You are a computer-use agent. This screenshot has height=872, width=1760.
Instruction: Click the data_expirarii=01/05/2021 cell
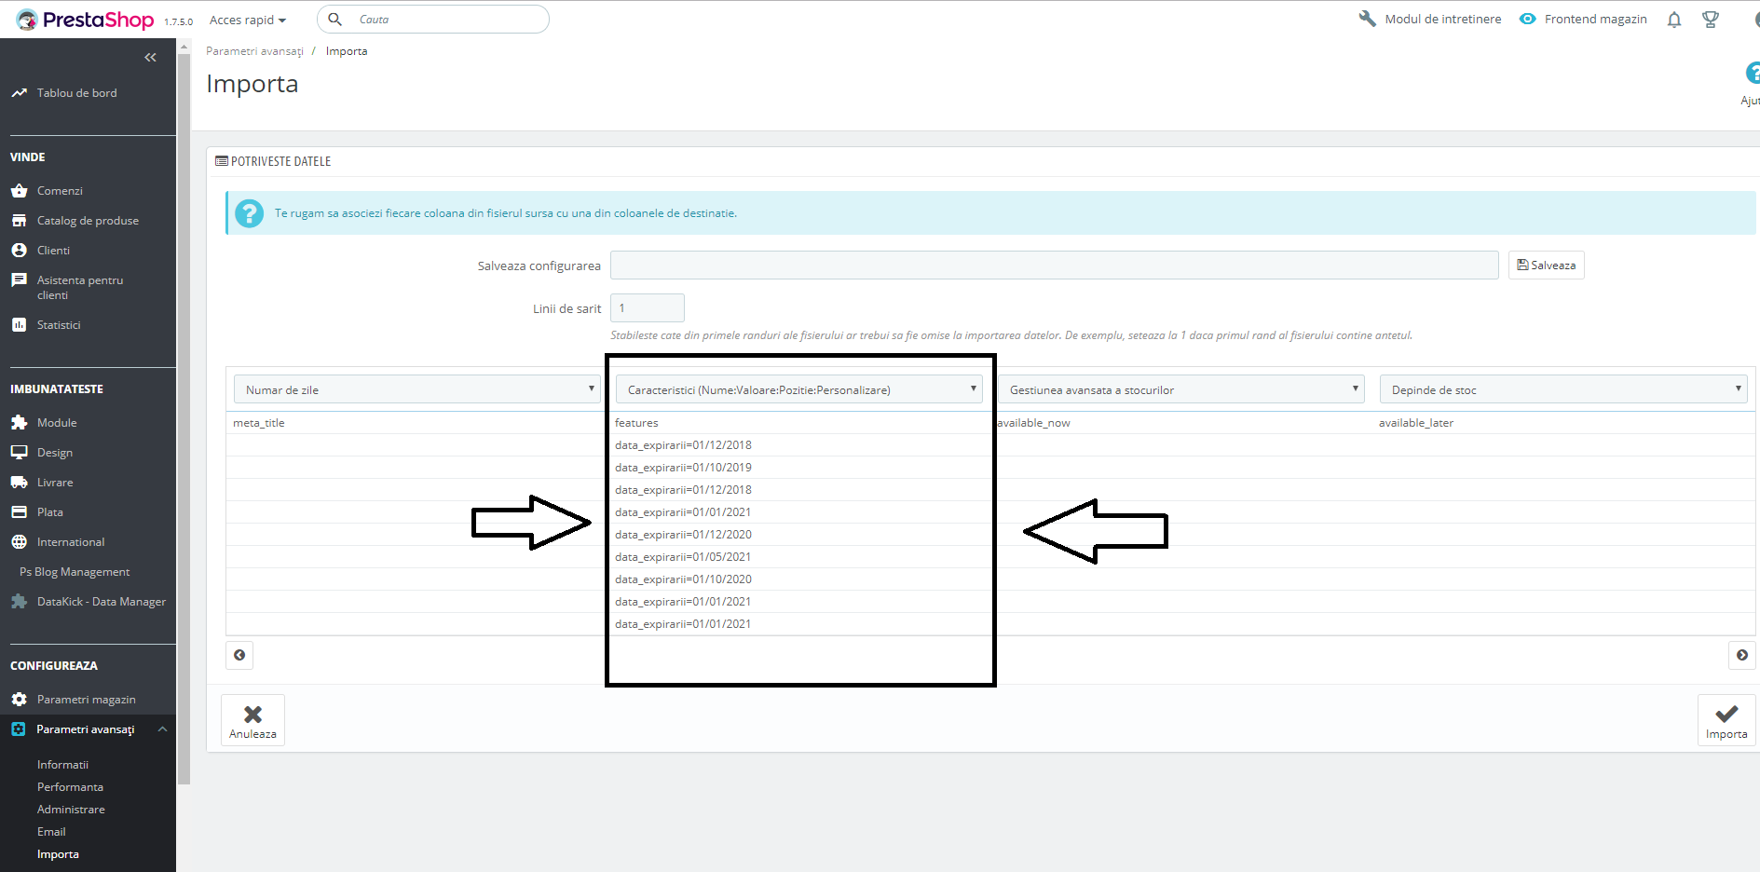click(800, 557)
